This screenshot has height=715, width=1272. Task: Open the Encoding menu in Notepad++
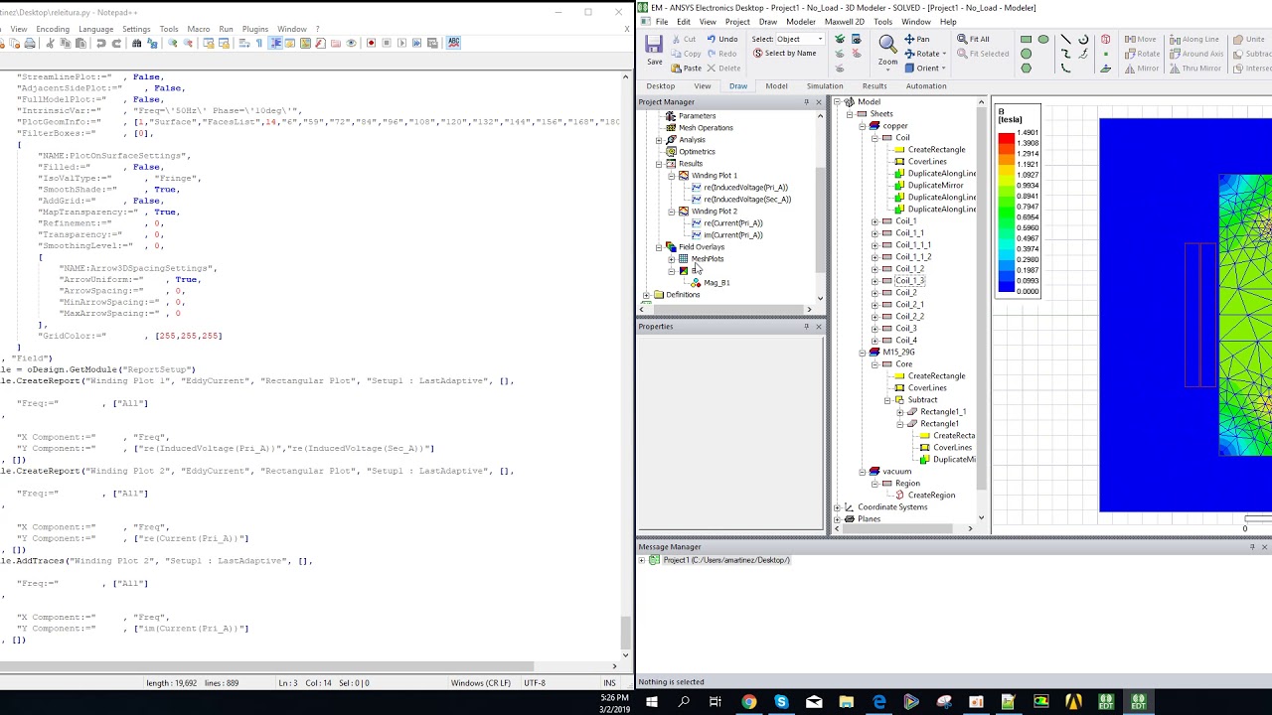(x=53, y=29)
